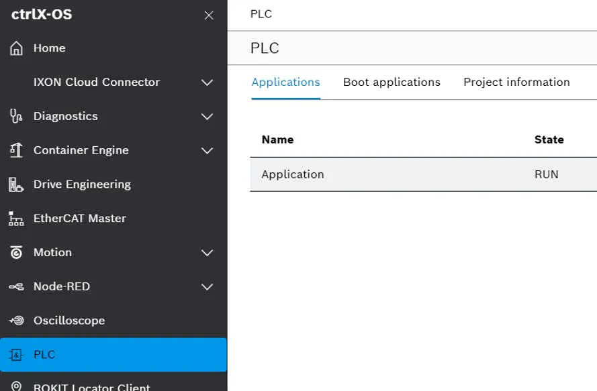Image resolution: width=597 pixels, height=391 pixels.
Task: Switch to the Applications tab
Action: 285,82
